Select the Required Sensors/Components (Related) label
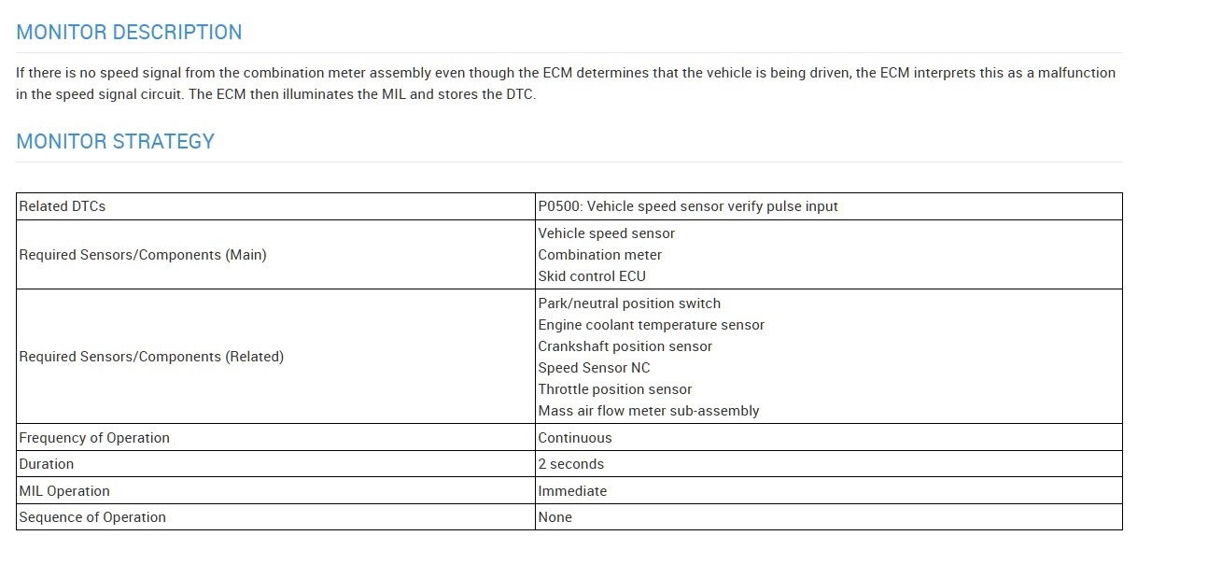The height and width of the screenshot is (564, 1222). click(x=151, y=357)
